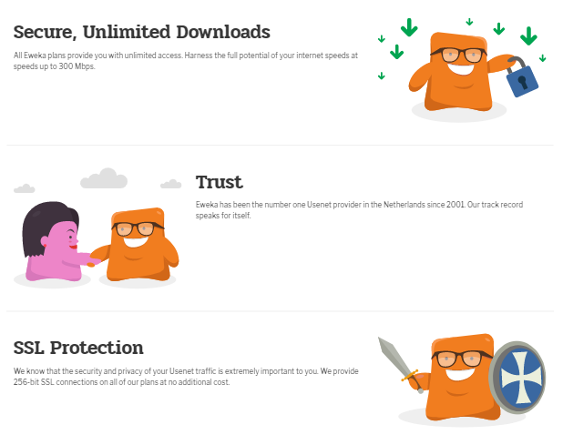Click the large gray cloud
The width and height of the screenshot is (563, 445).
pos(104,178)
